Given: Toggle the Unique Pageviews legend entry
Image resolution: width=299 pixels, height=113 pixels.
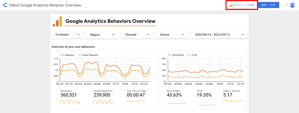Looking at the screenshot, I should pos(87,55).
